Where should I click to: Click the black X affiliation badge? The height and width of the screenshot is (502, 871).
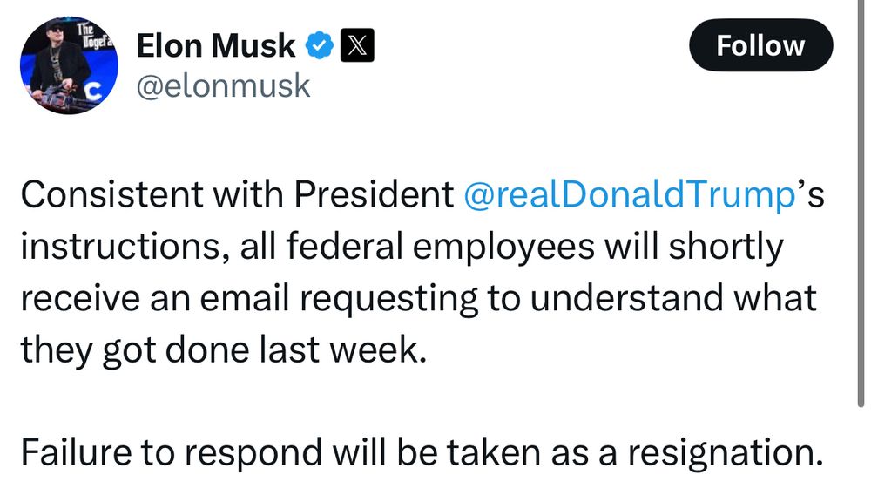tap(355, 46)
